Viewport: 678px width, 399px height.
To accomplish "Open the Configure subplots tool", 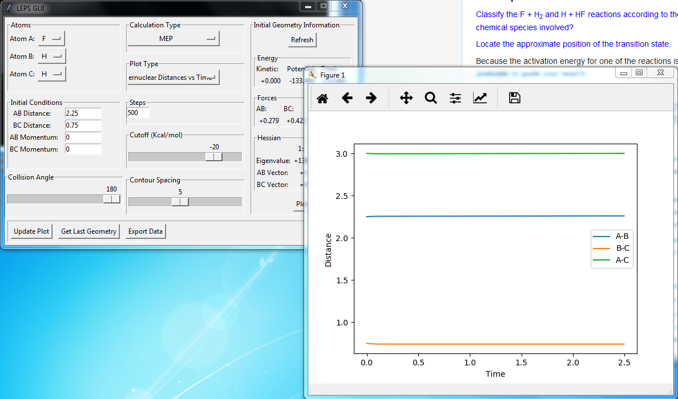I will pos(455,98).
